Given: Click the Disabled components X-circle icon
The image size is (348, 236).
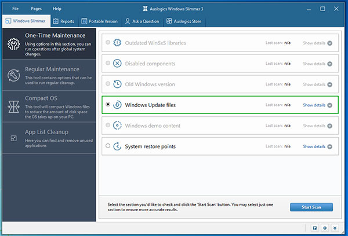Looking at the screenshot, I should (117, 64).
